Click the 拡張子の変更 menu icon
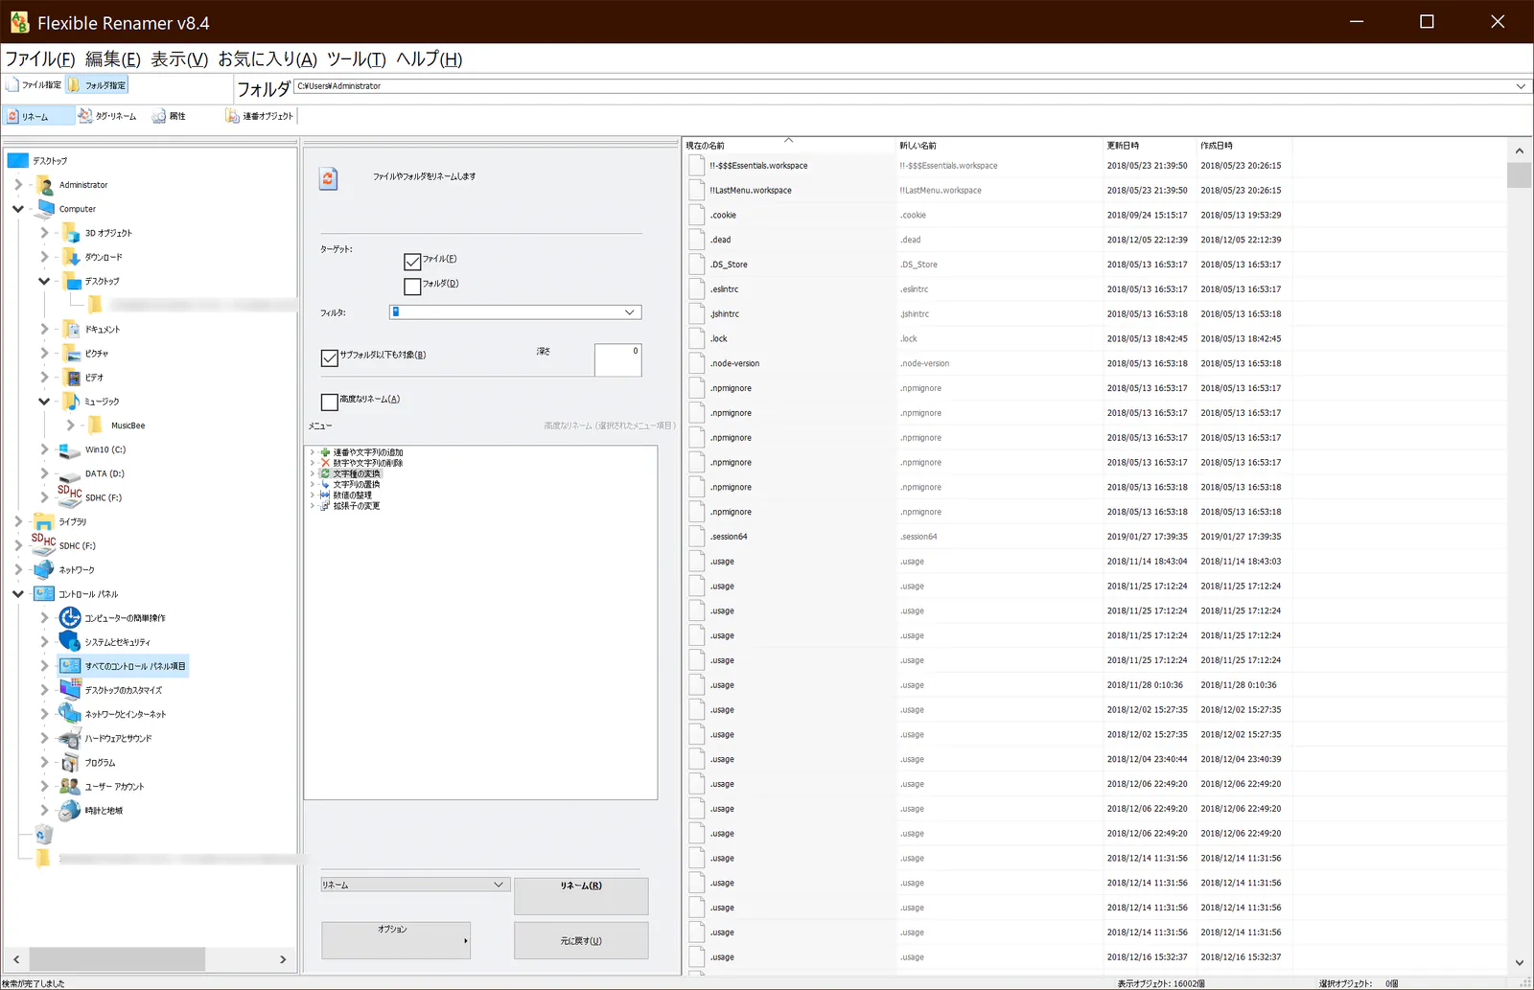The height and width of the screenshot is (990, 1534). click(325, 506)
